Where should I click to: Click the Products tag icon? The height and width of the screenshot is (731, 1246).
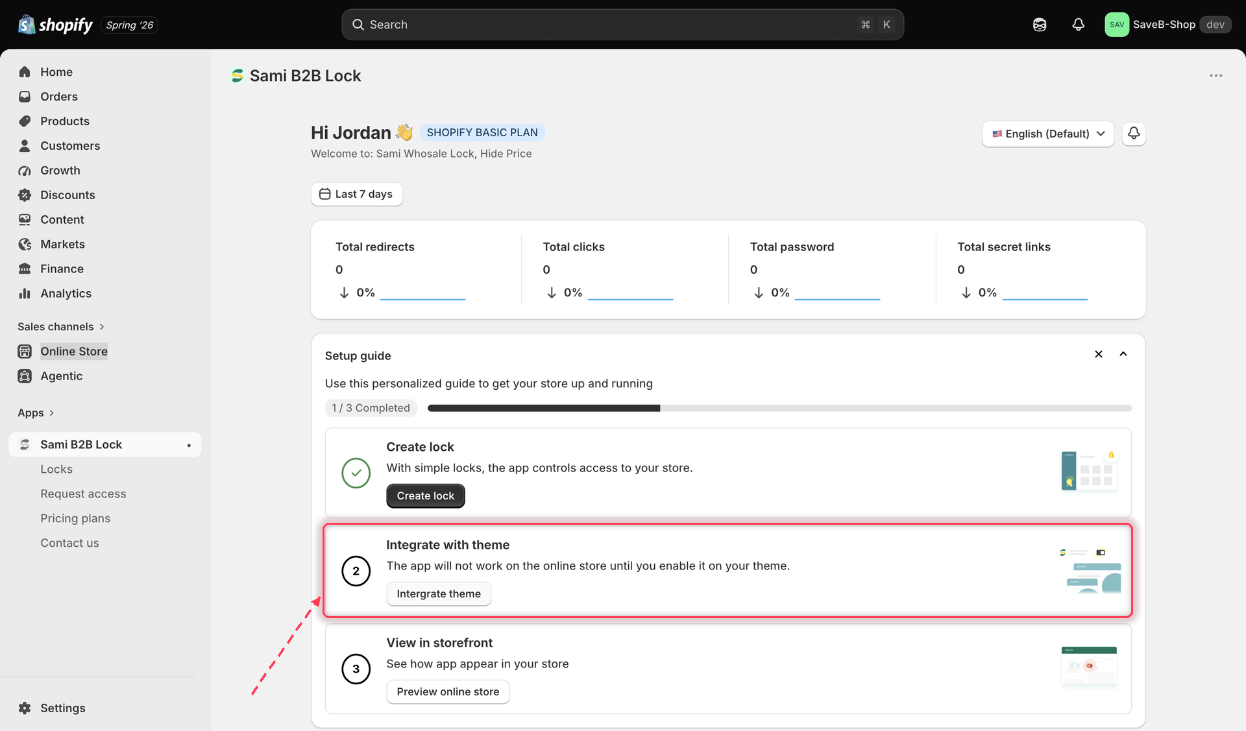25,121
